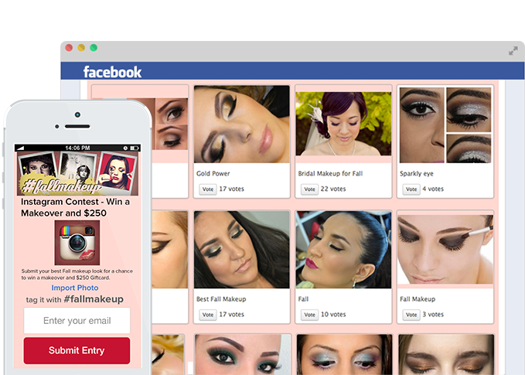Open the Sparkly eye collage photo
The image size is (525, 375).
(445, 125)
